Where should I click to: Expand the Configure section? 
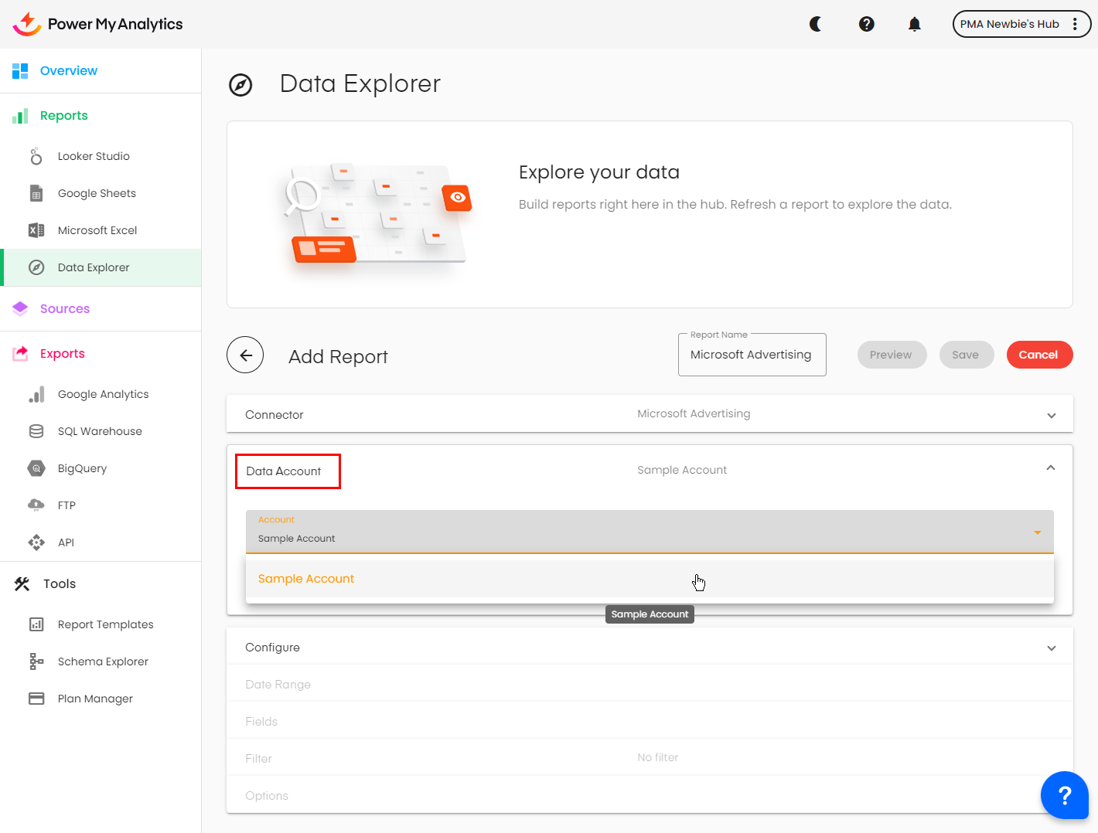click(1051, 648)
